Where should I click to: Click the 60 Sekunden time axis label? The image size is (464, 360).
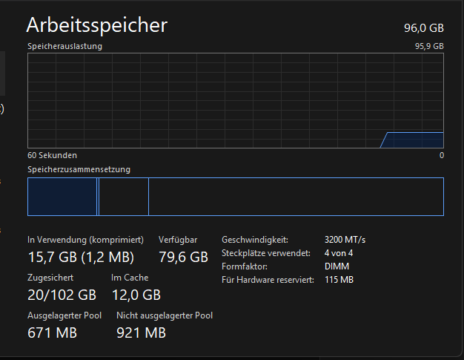(52, 156)
